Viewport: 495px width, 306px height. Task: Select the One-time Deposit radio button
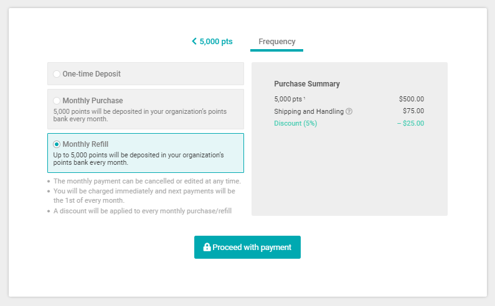click(x=57, y=74)
